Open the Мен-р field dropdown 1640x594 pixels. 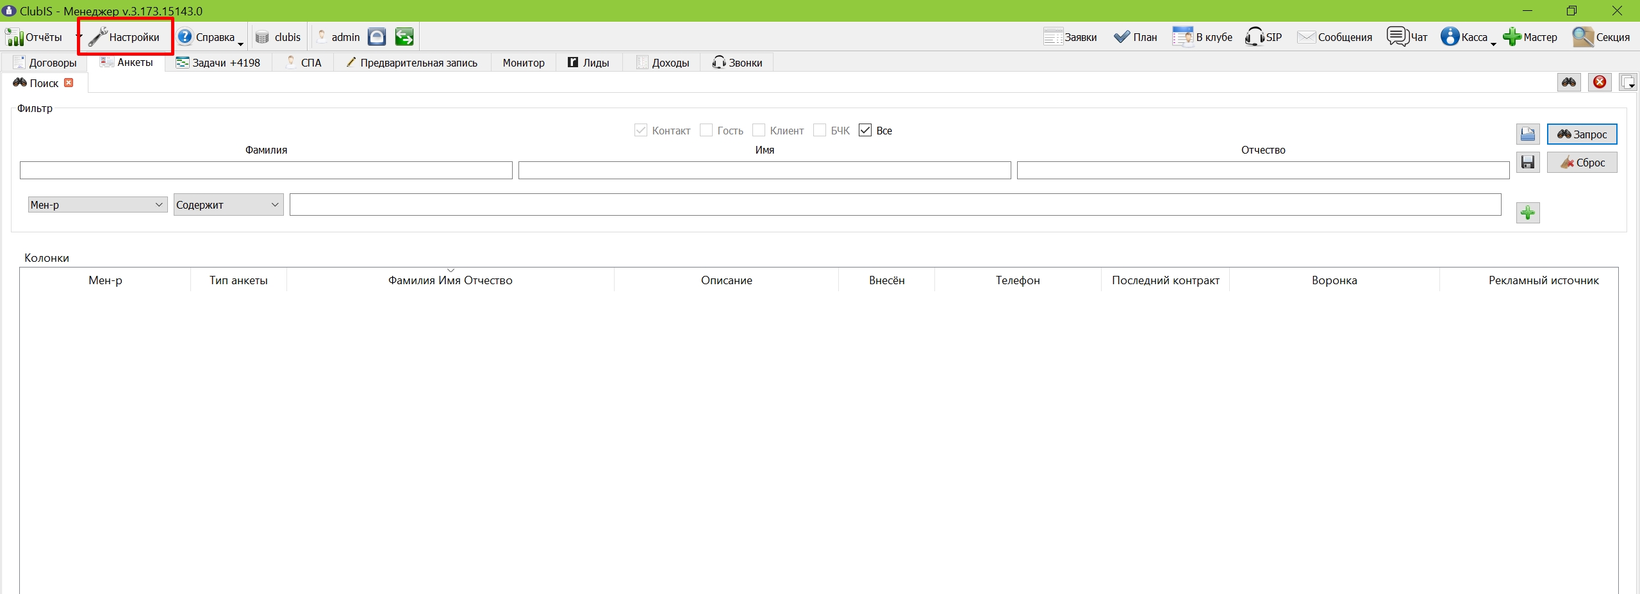(x=97, y=205)
